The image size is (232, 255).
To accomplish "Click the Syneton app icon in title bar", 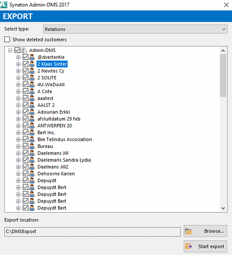I will pos(4,5).
